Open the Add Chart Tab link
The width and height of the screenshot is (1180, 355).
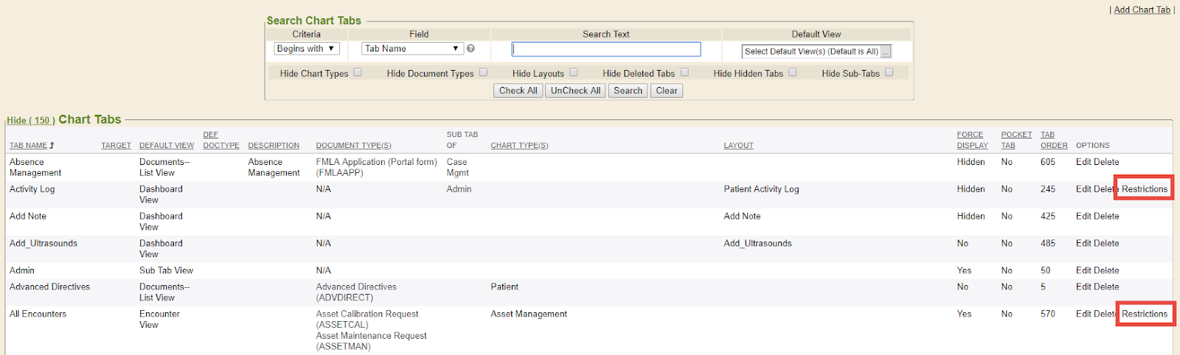(1142, 10)
